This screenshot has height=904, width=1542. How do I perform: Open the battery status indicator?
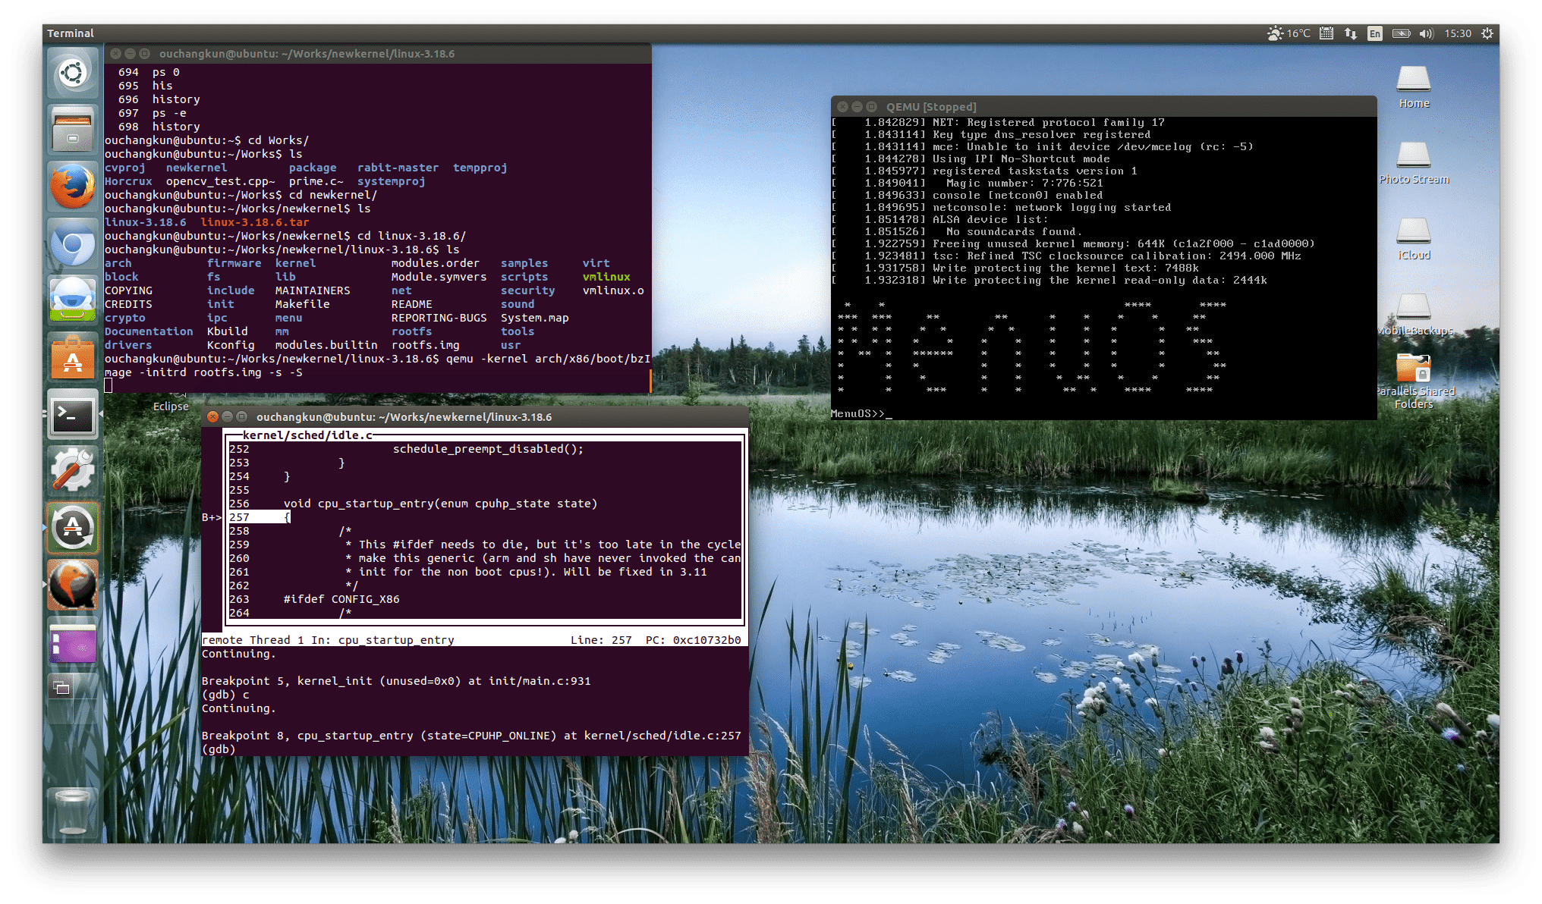click(1401, 33)
